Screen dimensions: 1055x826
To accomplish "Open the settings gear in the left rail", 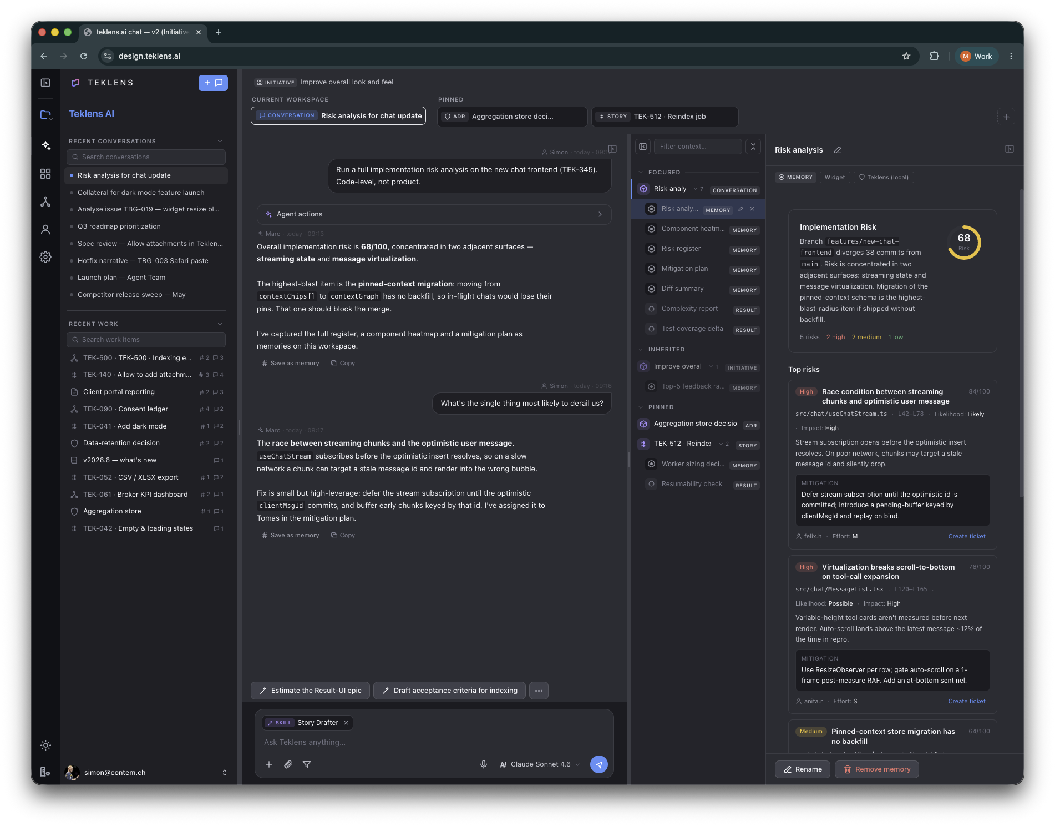I will (x=45, y=257).
